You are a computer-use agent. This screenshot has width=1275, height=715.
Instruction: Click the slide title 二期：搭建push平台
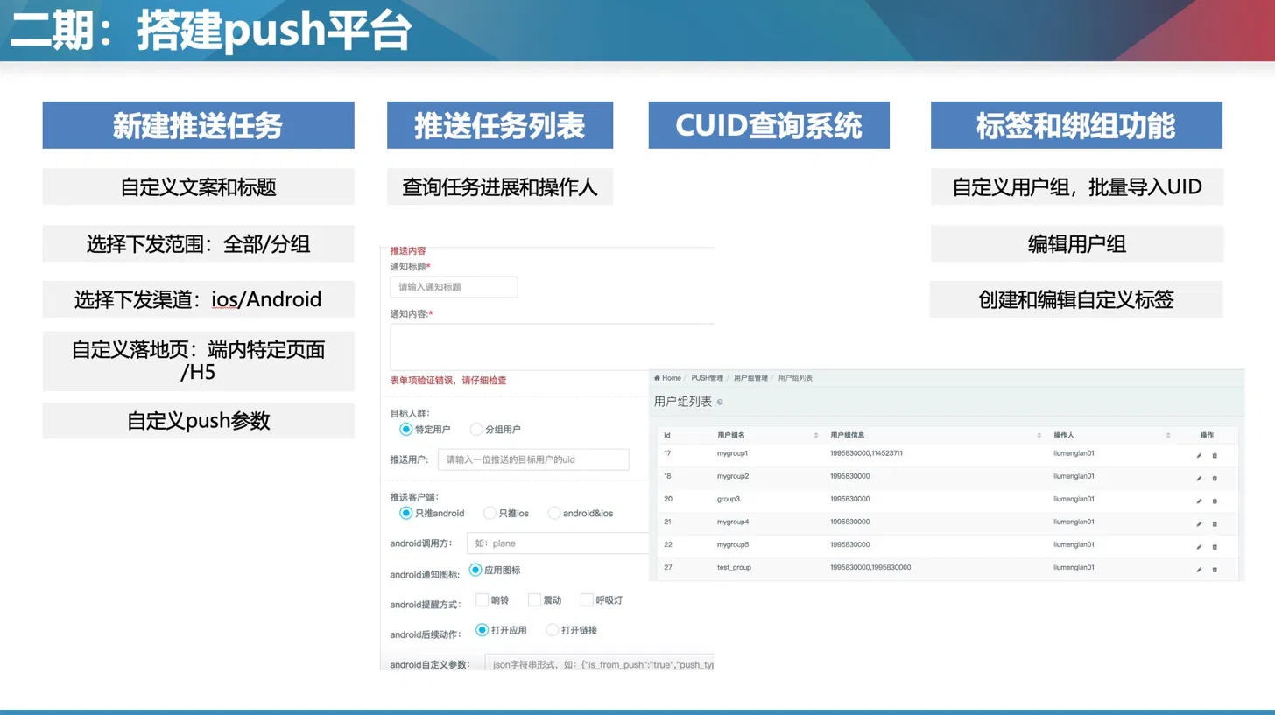click(210, 32)
